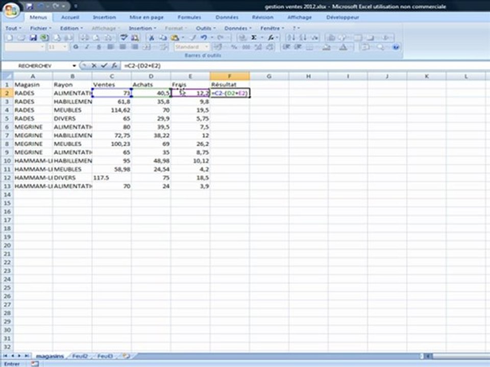
Task: Align text right in toolbar
Action: pos(134,47)
